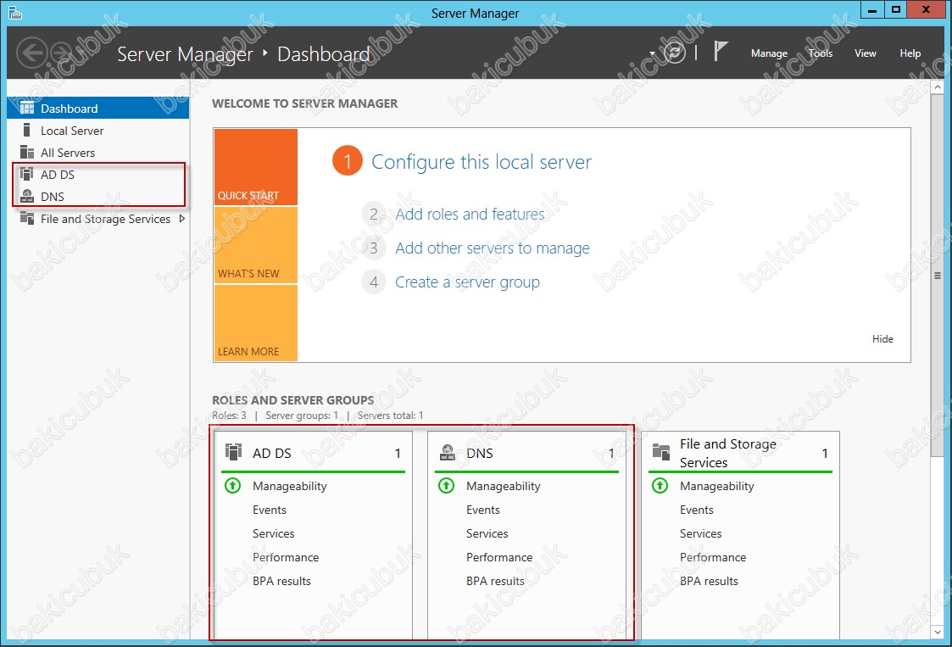Click Manageability in the AD DS tile
Screen dimensions: 952x647
pyautogui.click(x=290, y=486)
